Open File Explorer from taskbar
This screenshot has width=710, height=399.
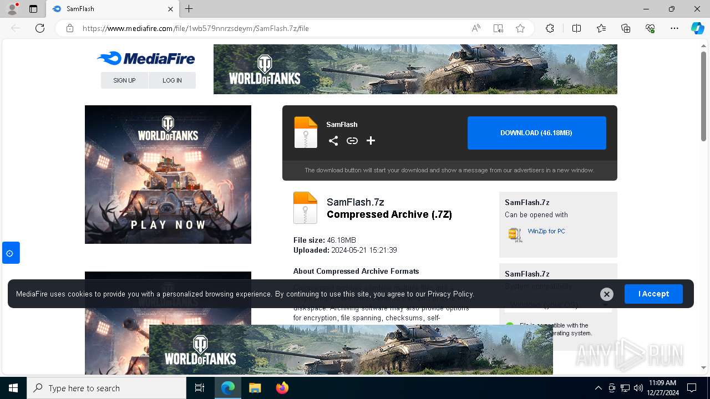coord(255,388)
